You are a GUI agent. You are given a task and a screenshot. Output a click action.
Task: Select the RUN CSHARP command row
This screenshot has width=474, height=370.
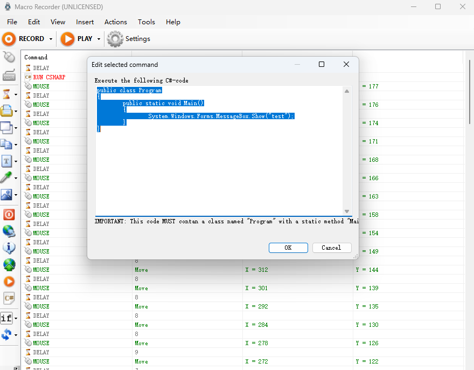[49, 77]
